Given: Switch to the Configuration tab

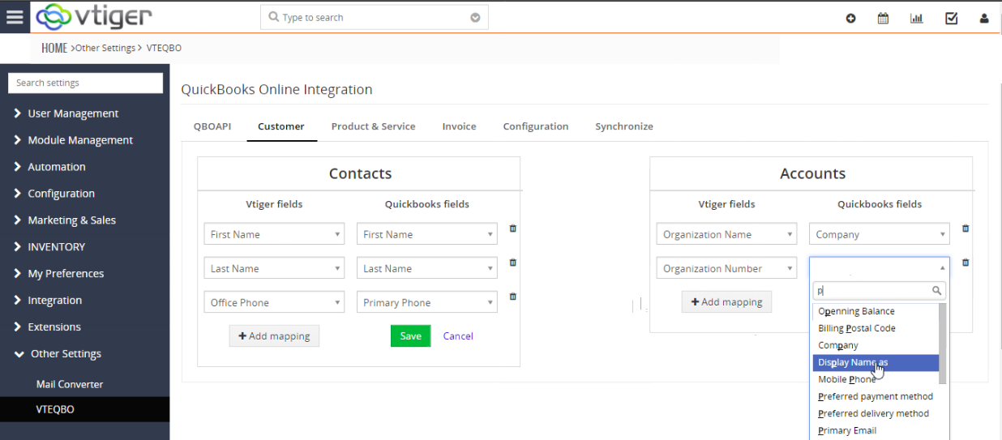Looking at the screenshot, I should tap(536, 126).
